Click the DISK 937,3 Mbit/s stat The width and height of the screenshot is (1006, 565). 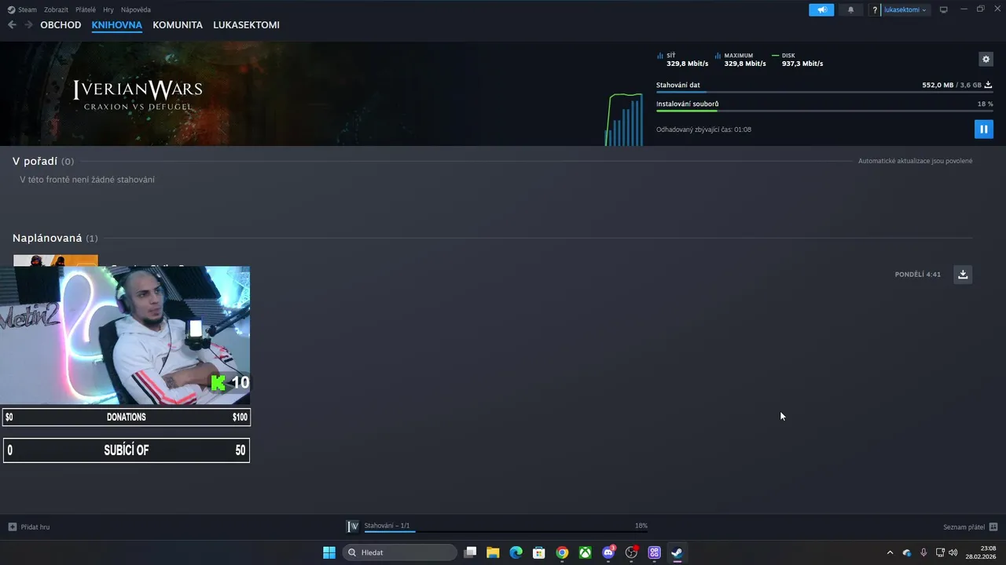tap(798, 60)
